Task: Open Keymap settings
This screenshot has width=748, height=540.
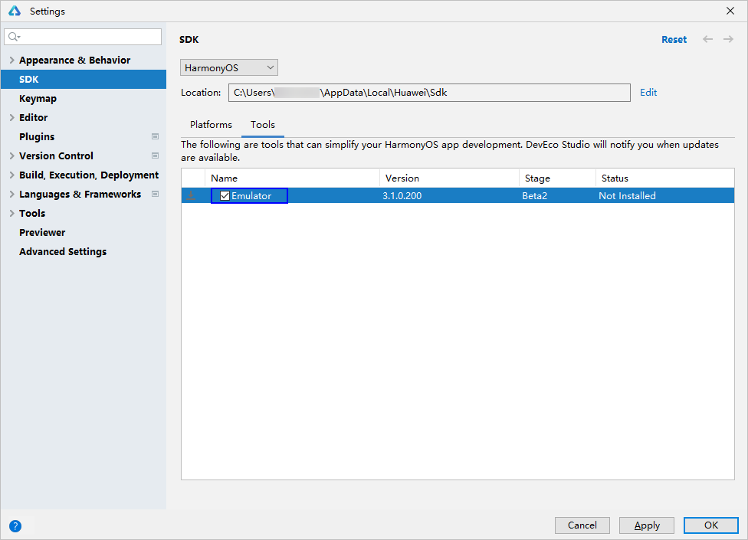Action: click(x=38, y=99)
